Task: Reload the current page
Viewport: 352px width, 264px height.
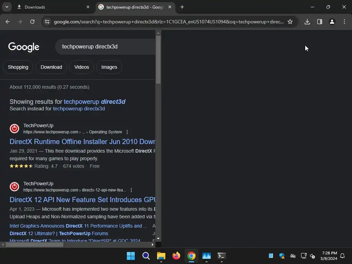Action: tap(32, 22)
